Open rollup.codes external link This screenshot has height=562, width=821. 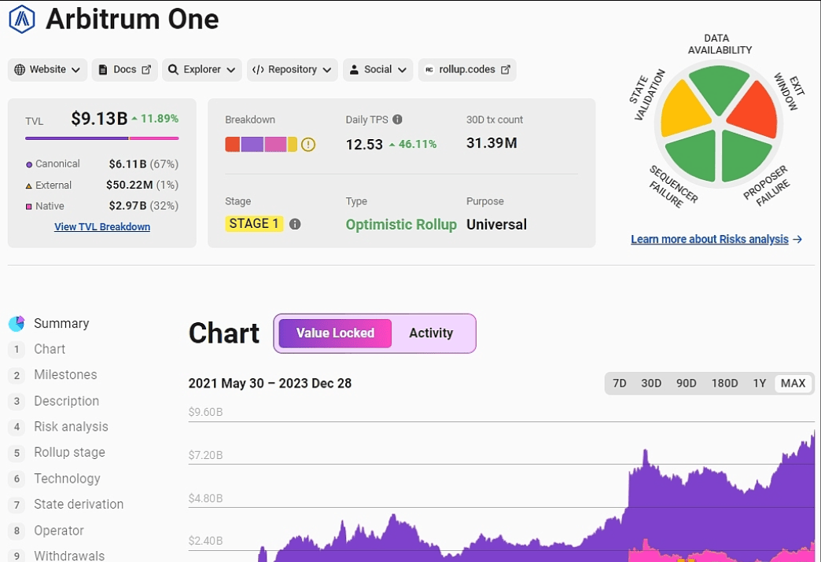(467, 69)
